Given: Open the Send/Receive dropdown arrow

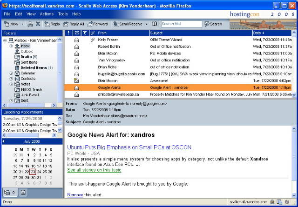Looking at the screenshot, I should 146,24.
